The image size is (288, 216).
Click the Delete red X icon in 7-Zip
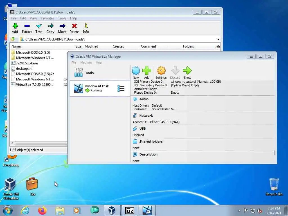[x=74, y=26]
